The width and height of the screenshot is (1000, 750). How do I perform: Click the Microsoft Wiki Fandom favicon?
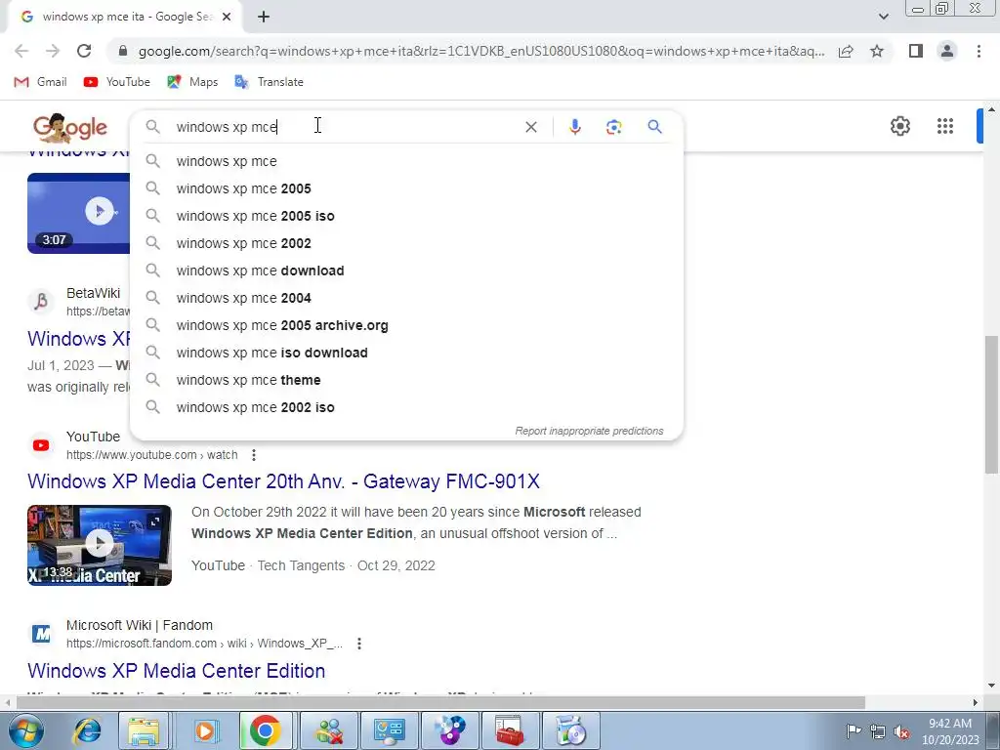(x=41, y=634)
